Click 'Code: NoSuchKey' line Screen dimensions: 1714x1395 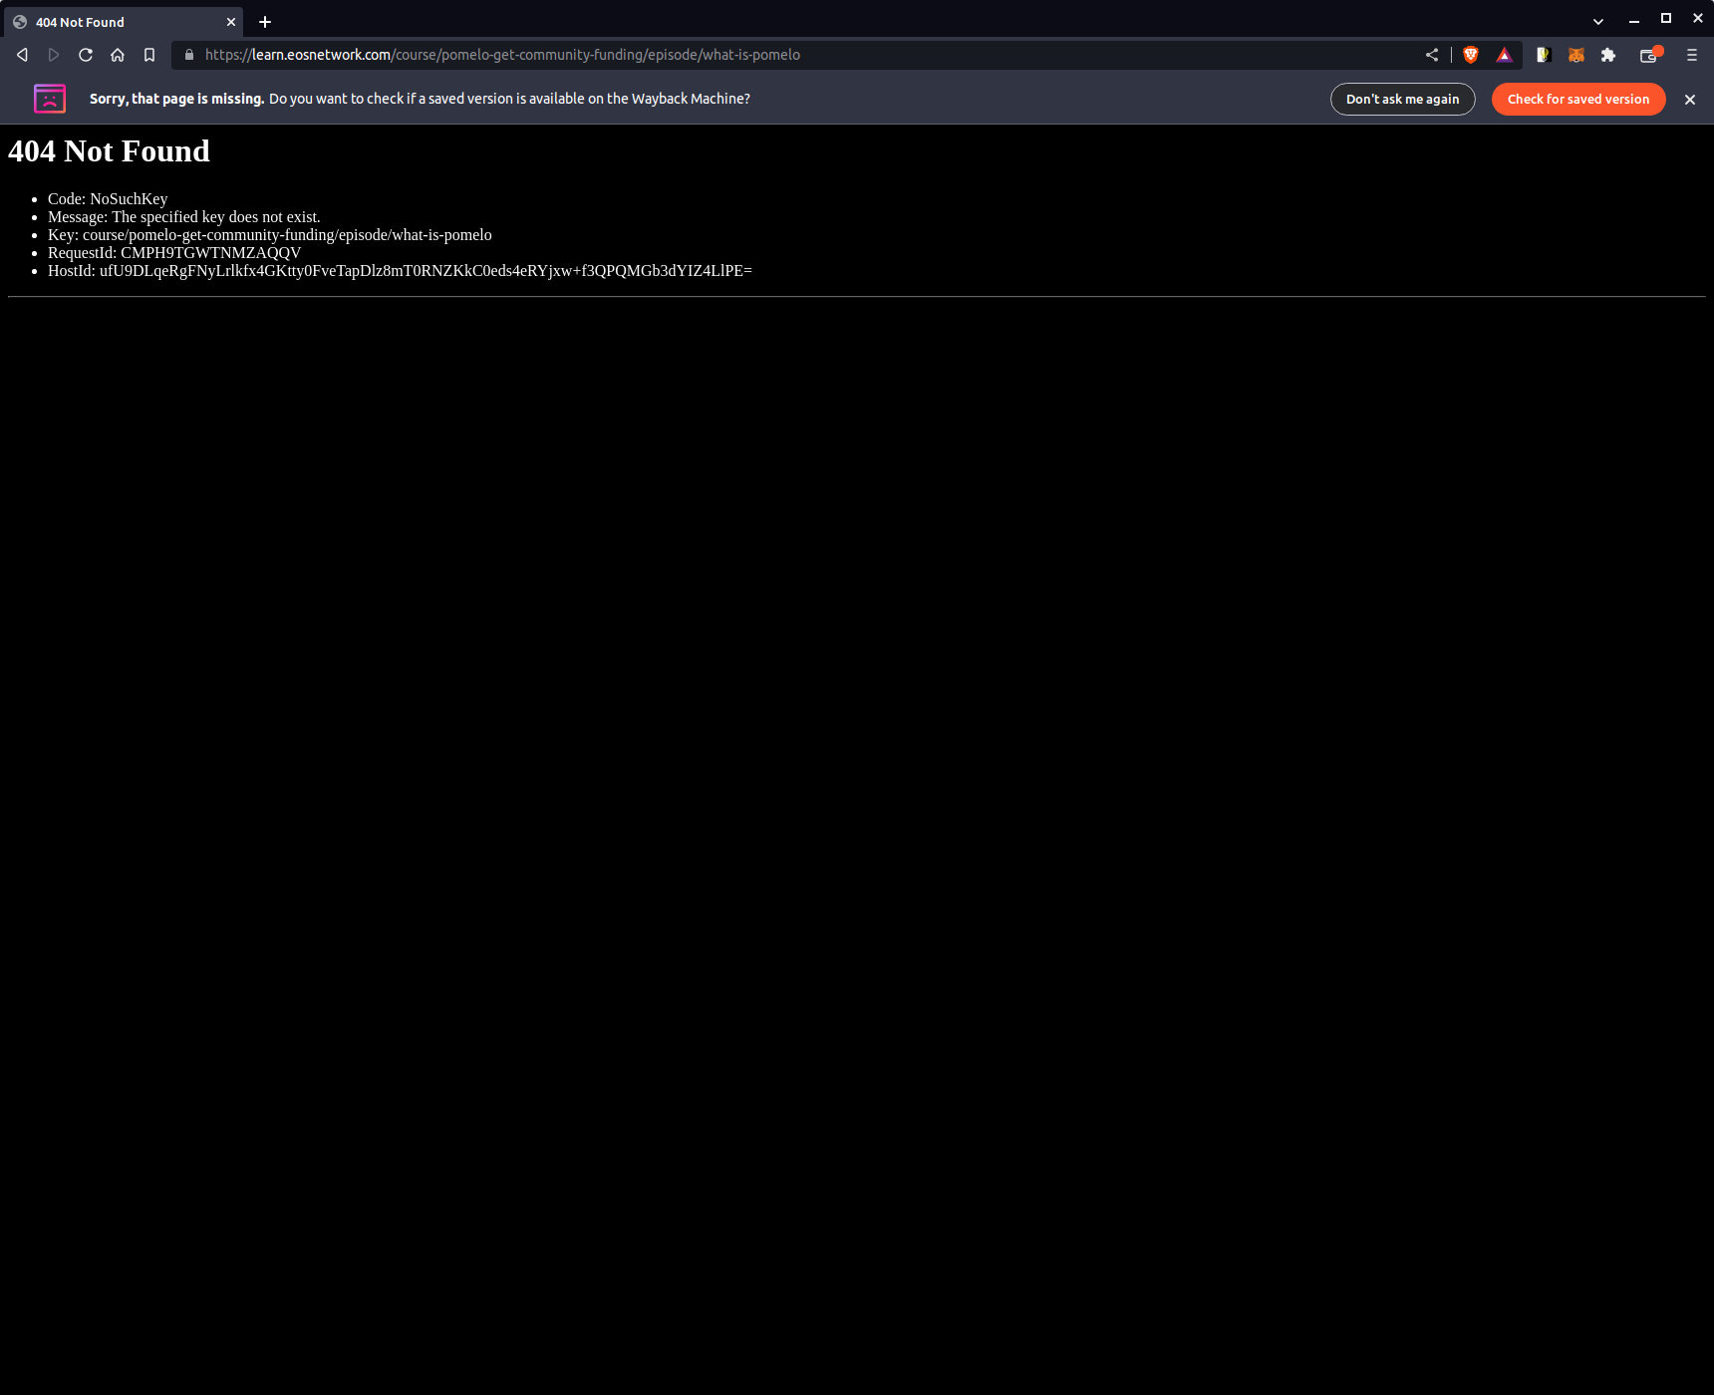pos(108,199)
